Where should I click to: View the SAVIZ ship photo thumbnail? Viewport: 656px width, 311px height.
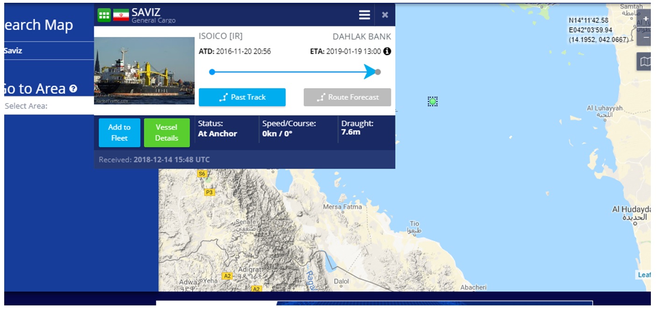(x=144, y=70)
